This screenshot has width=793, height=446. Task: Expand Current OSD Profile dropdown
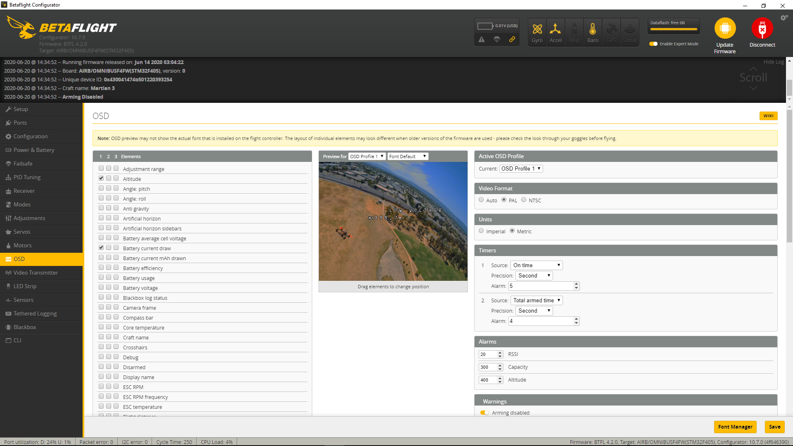[x=521, y=168]
